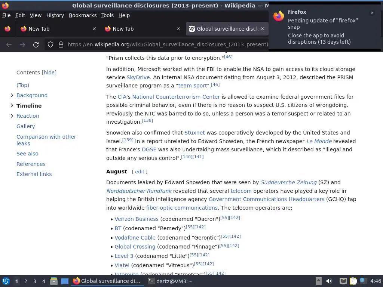Switch to the first New Tab
The height and width of the screenshot is (287, 383).
point(58,29)
